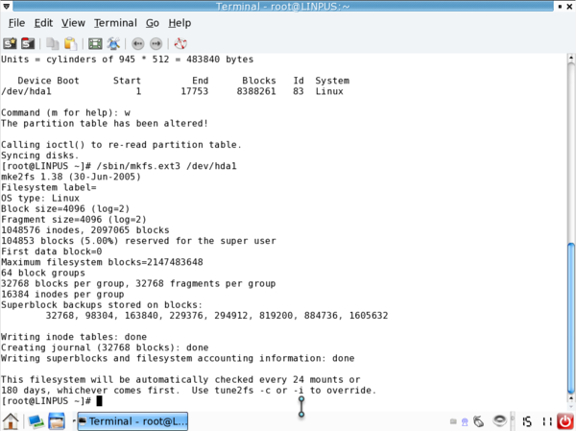Open the View menu
This screenshot has height=431, width=576.
pos(73,22)
